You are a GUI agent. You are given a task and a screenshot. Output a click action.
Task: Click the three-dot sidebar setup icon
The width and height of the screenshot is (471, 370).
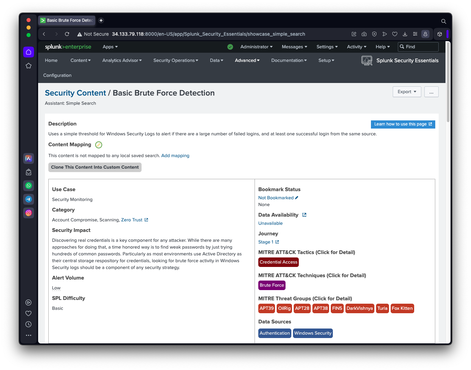pos(29,335)
